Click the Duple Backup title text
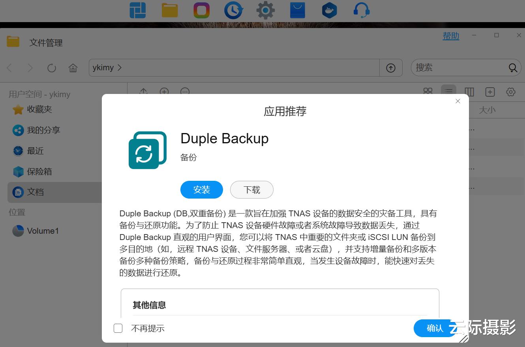Image resolution: width=525 pixels, height=347 pixels. pyautogui.click(x=225, y=139)
